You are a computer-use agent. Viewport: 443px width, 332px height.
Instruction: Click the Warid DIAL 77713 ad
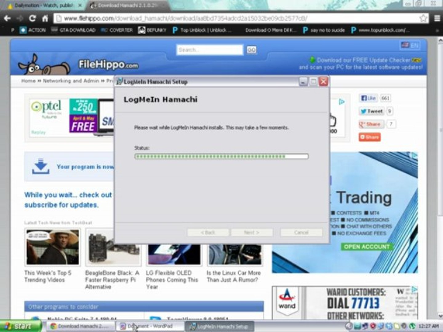345,303
